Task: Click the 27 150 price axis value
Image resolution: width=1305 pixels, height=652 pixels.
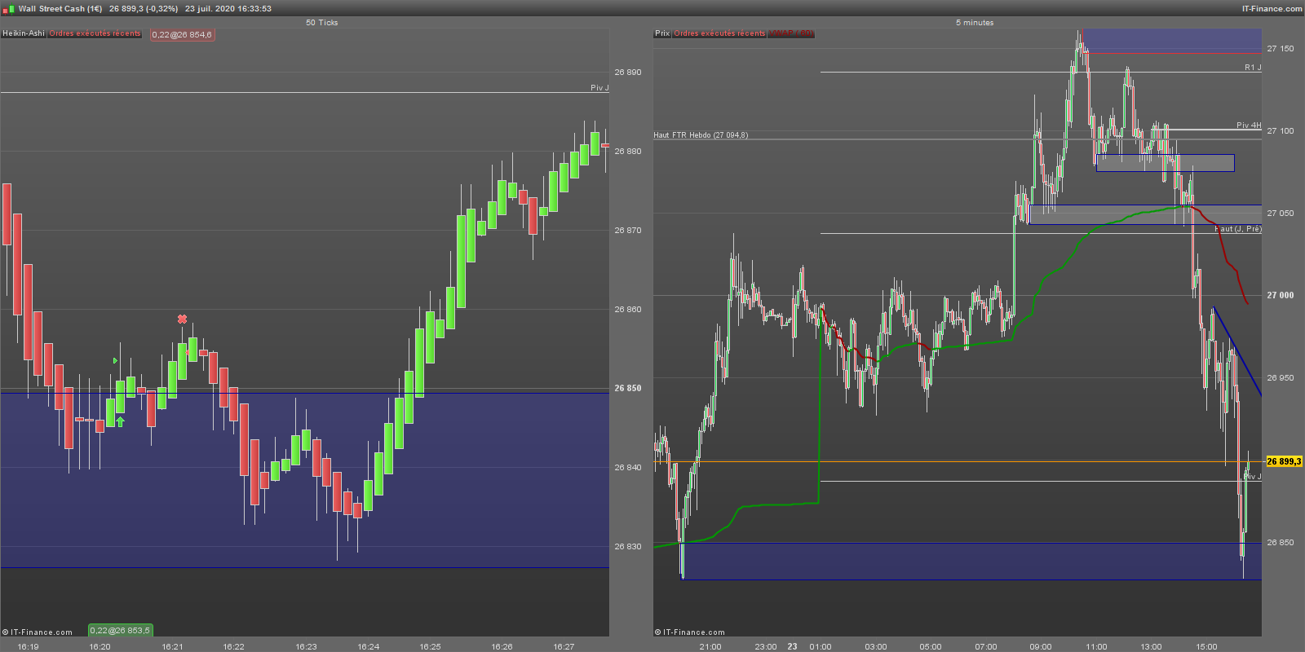Action: click(1280, 49)
